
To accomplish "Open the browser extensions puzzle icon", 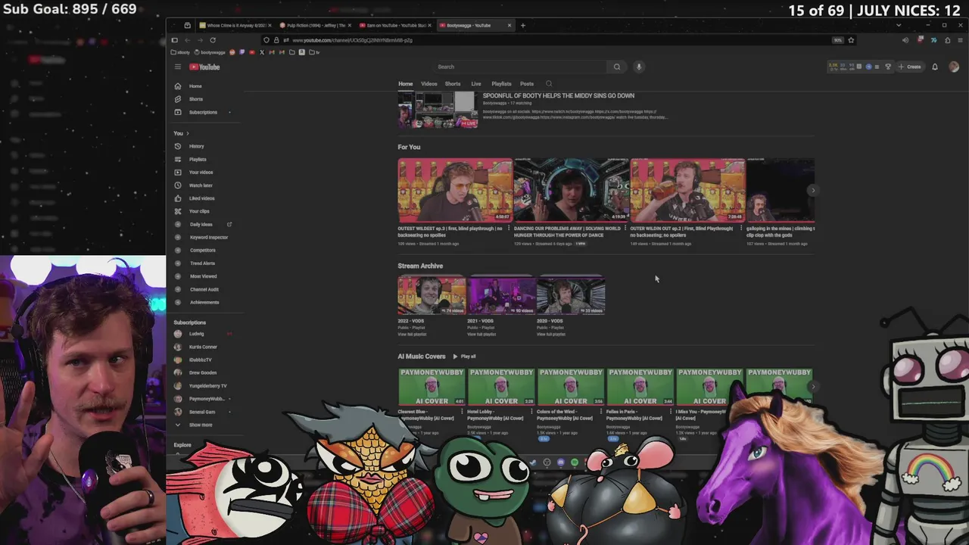I will pos(947,40).
